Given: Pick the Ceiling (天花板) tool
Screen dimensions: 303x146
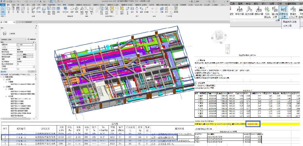Looking at the screenshot, I should pos(38,10).
